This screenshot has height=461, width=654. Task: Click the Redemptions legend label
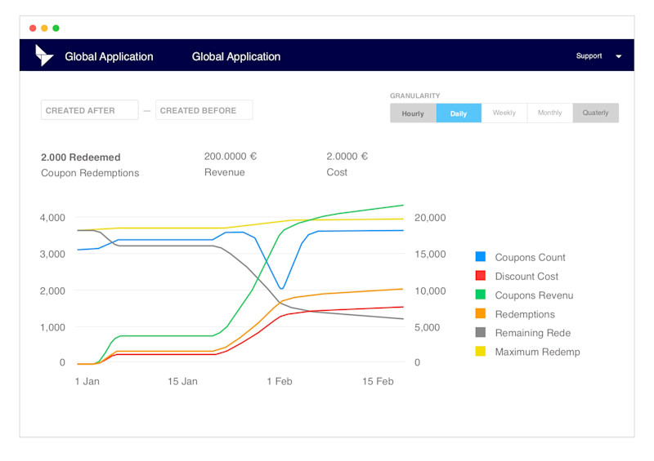(x=525, y=314)
